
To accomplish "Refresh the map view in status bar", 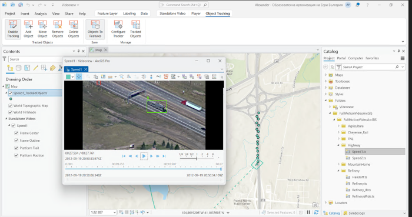I will pos(316,212).
